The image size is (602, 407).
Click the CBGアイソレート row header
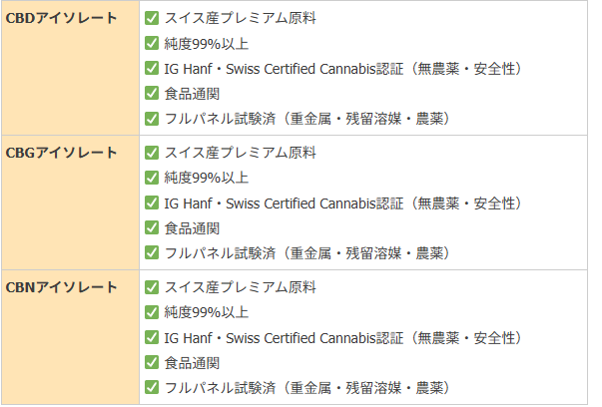click(x=61, y=153)
